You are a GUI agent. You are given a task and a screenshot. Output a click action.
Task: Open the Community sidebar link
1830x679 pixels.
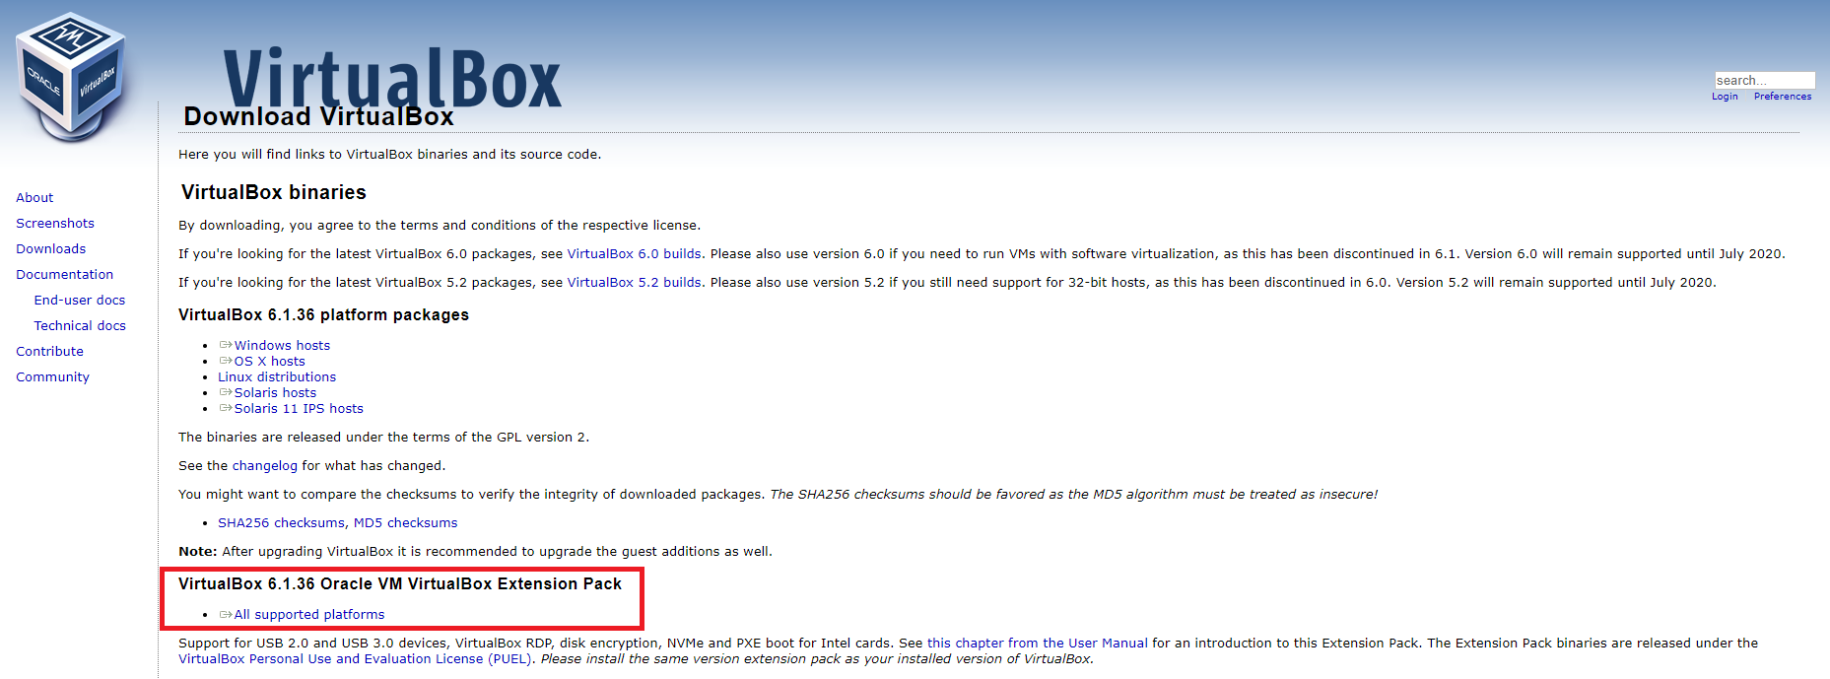click(x=53, y=377)
